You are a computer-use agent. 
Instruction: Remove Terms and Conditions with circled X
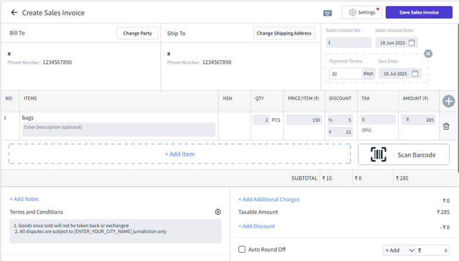[218, 212]
